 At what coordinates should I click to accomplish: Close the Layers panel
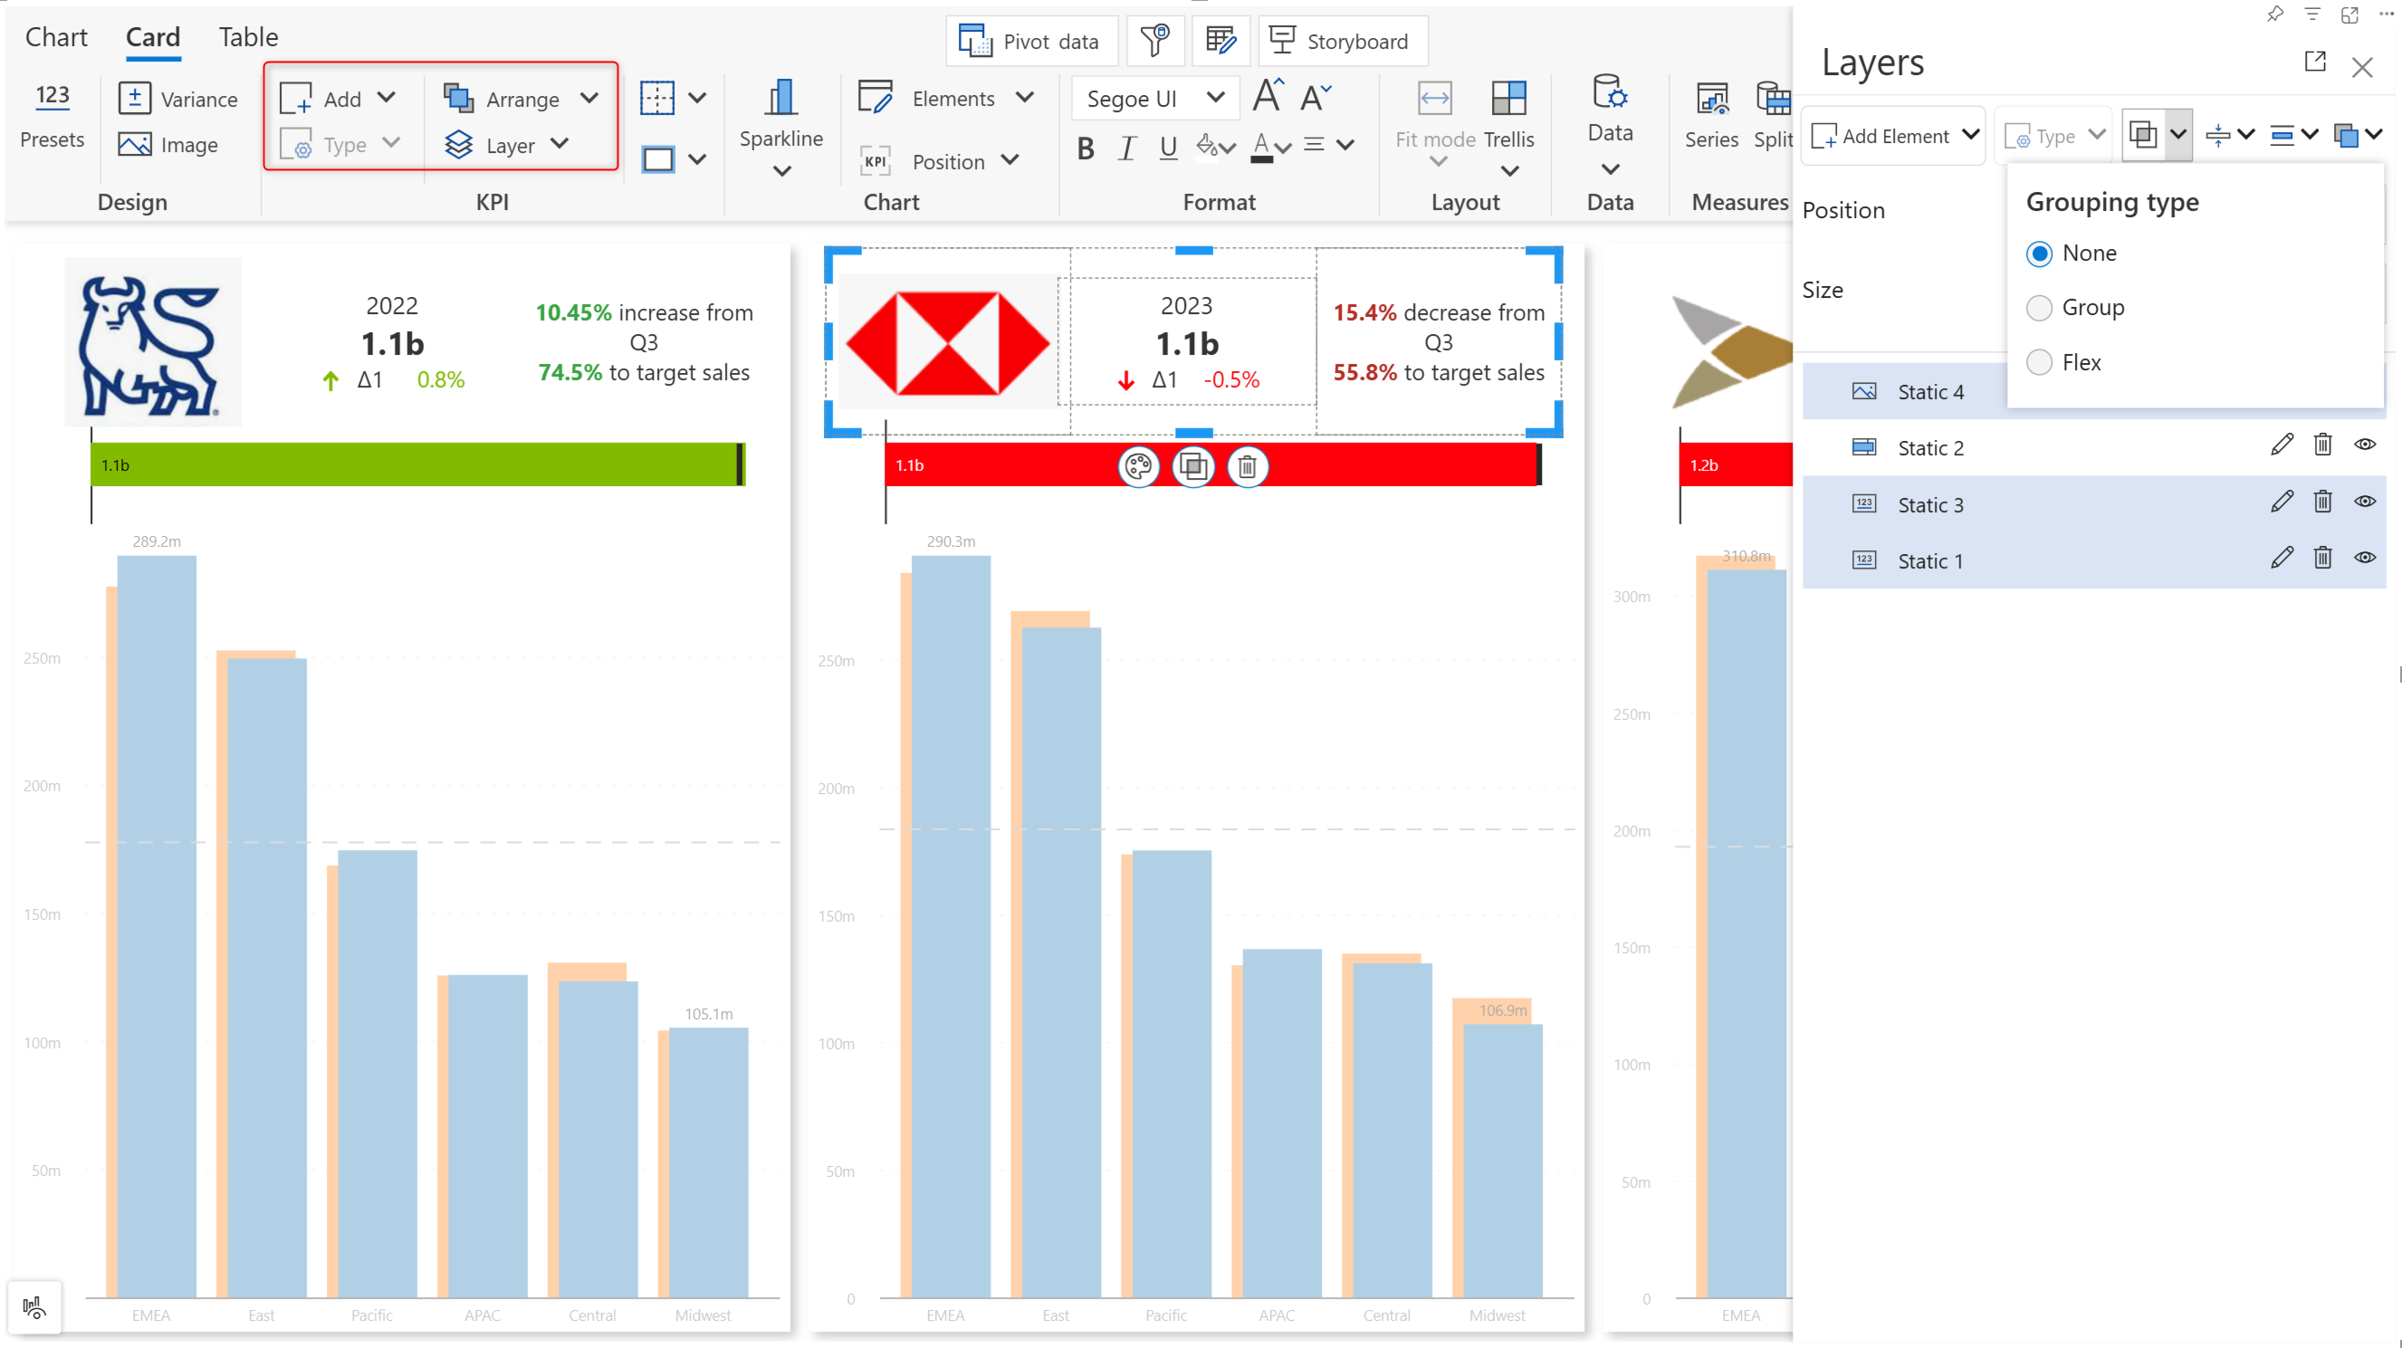coord(2362,67)
